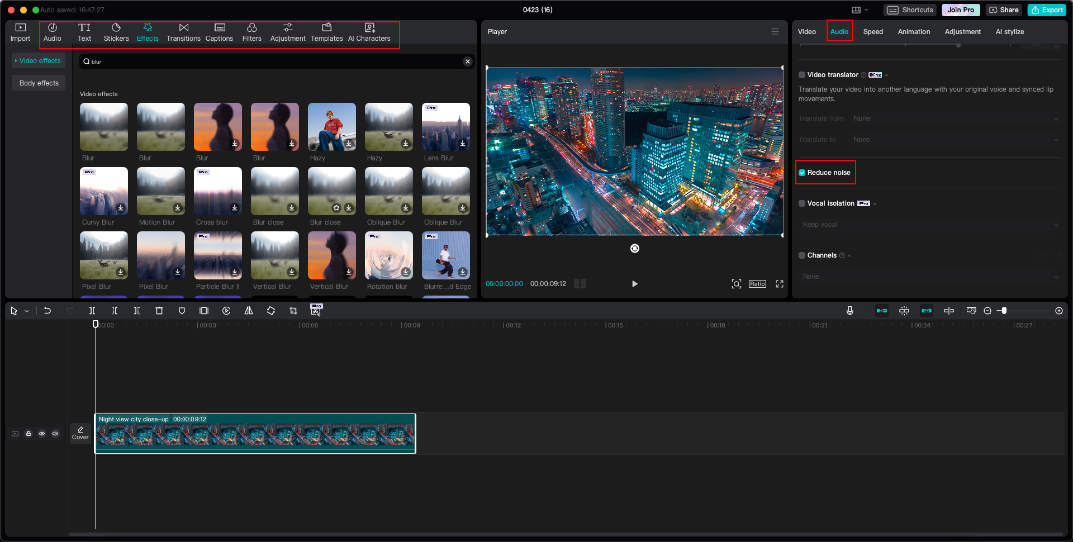
Task: Enable the Video translator checkbox
Action: click(802, 74)
